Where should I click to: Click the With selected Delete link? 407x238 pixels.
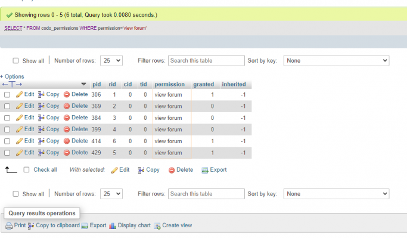pos(185,169)
